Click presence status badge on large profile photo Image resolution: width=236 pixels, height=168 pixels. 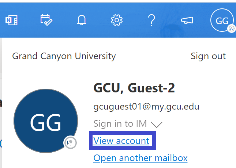point(70,142)
